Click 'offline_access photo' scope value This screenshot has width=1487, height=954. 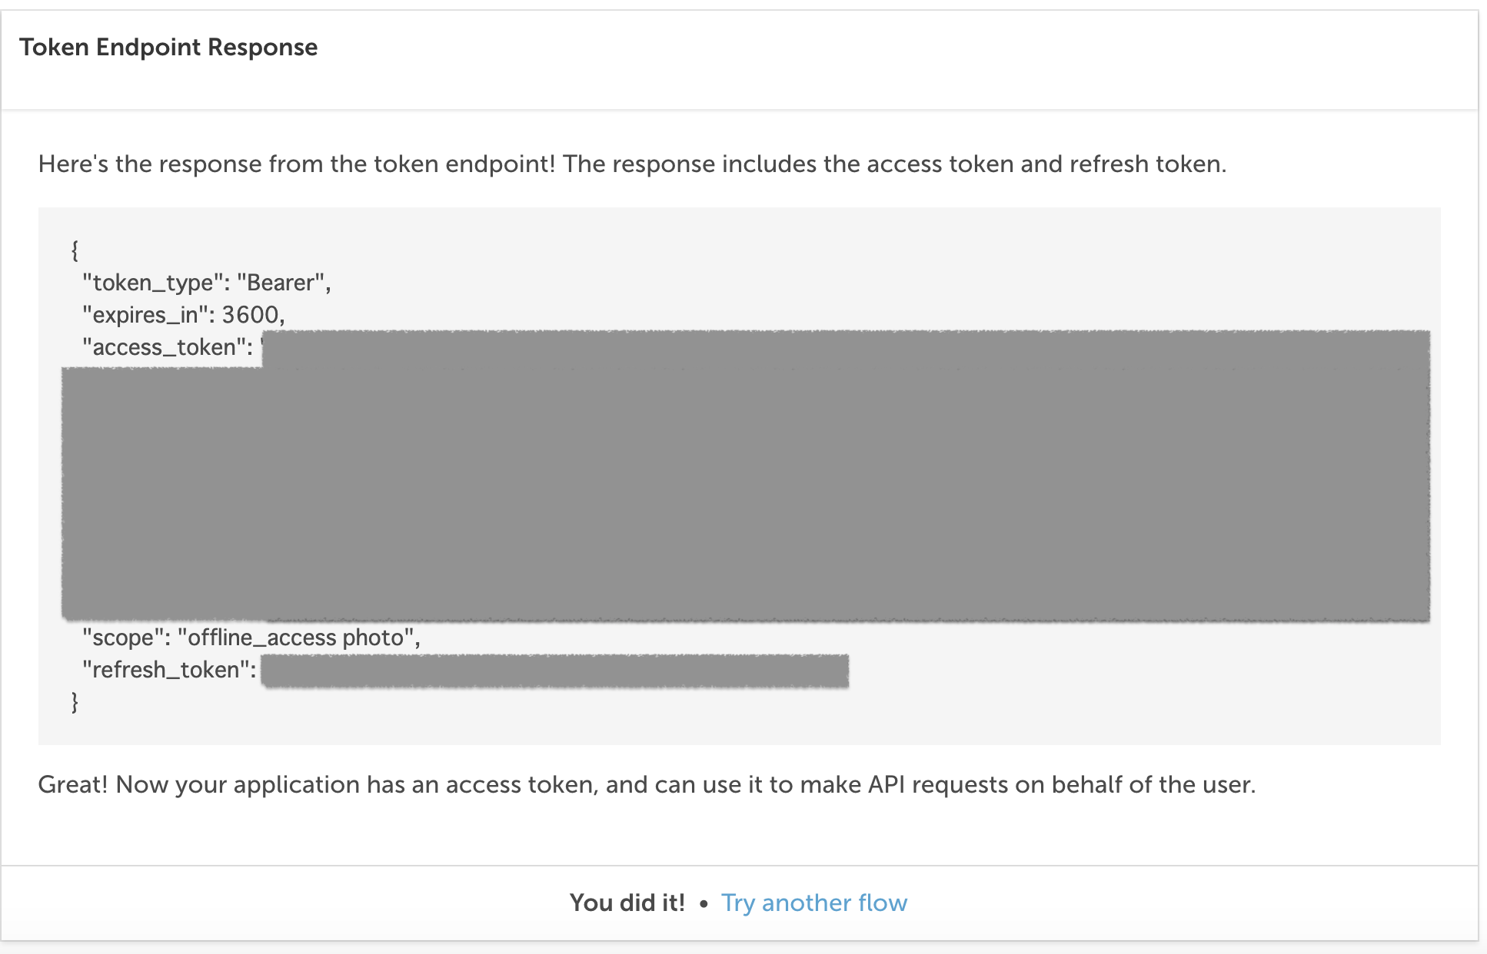(x=296, y=638)
